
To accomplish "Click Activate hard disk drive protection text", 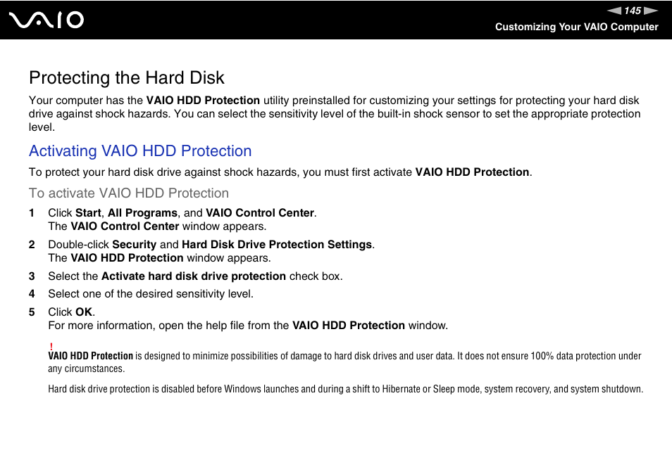I will (194, 276).
